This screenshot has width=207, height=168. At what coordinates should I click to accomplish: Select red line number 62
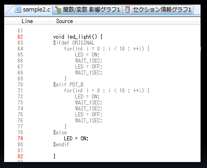click(x=20, y=37)
